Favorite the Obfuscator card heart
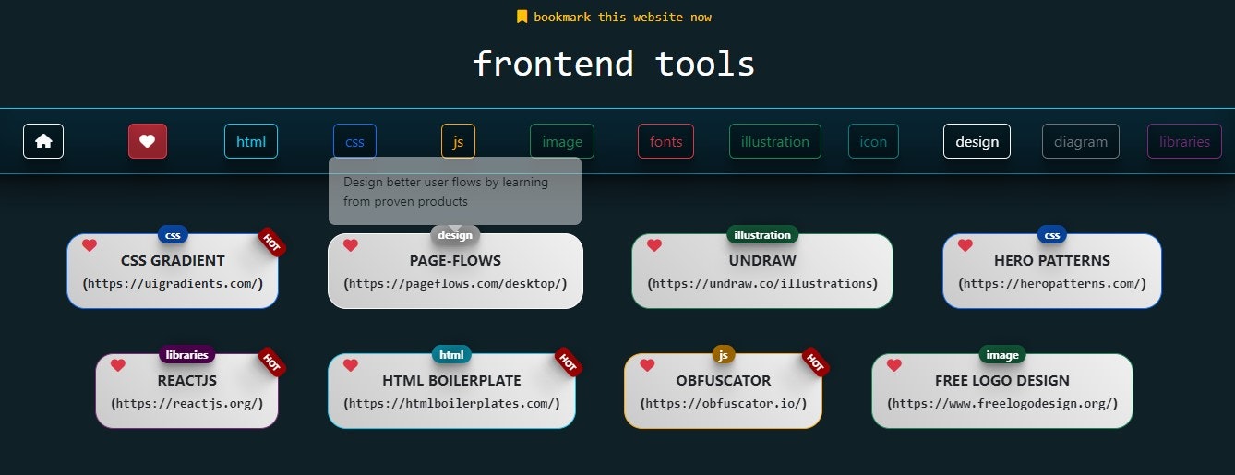 click(x=647, y=365)
